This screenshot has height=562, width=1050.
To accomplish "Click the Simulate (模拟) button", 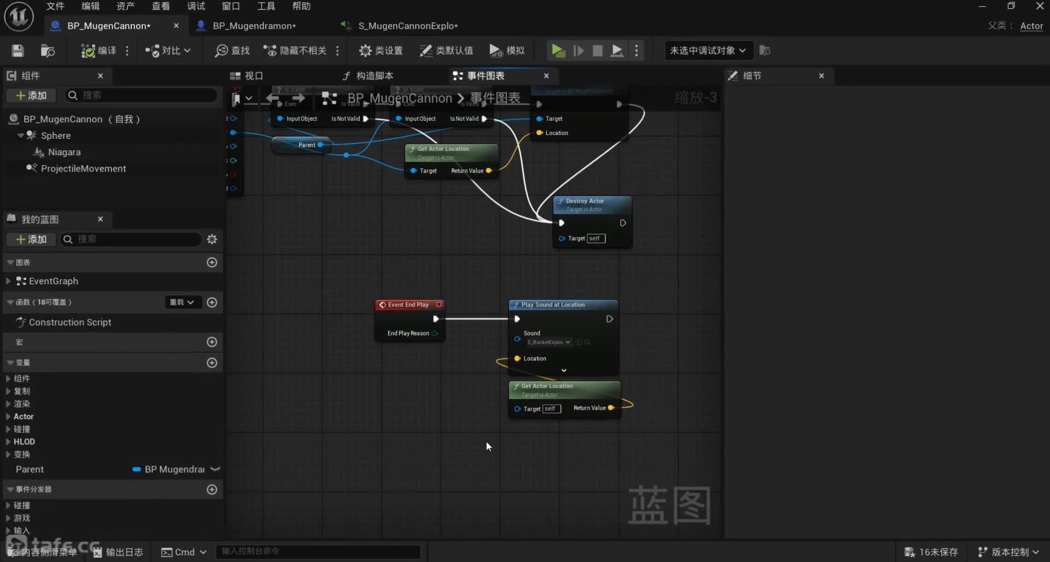I will [x=507, y=51].
